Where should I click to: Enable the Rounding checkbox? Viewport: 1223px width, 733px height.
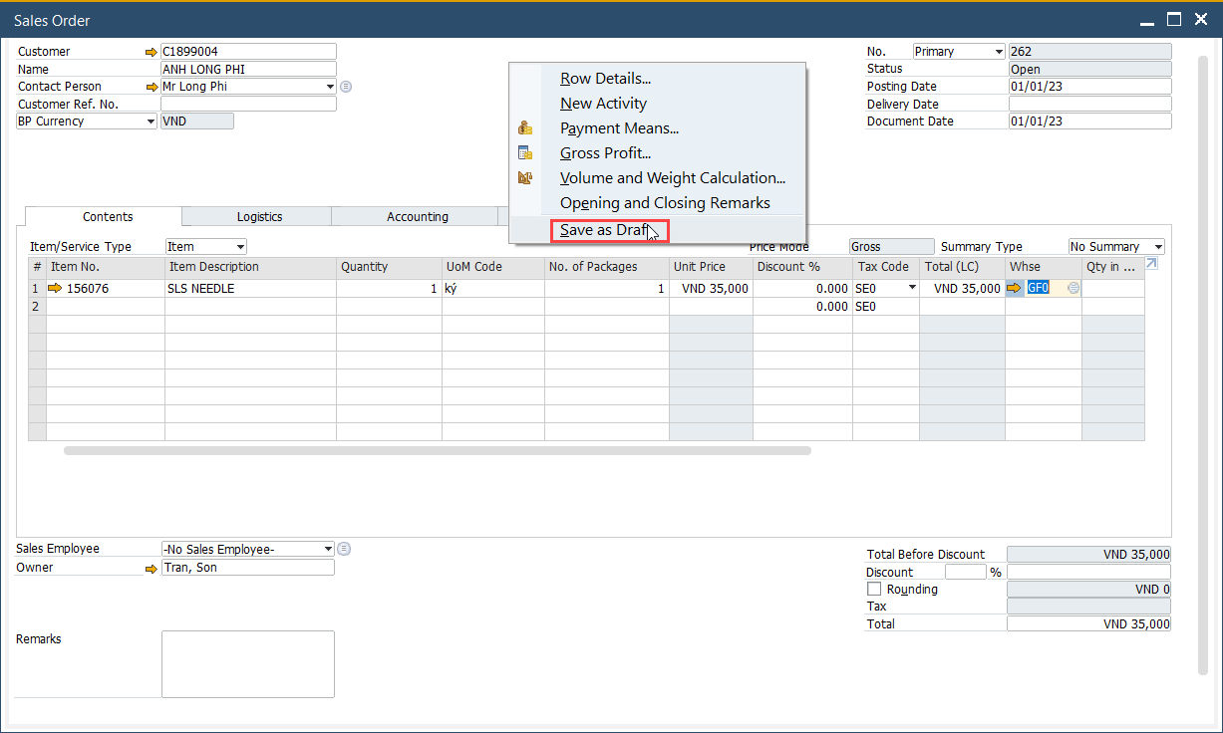pyautogui.click(x=874, y=590)
